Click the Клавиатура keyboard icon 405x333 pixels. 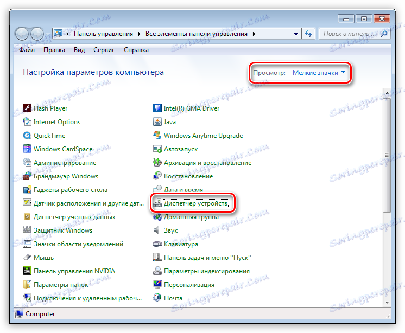pyautogui.click(x=157, y=244)
